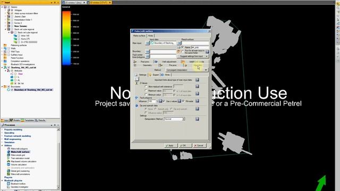Click help icon right after Influence field

160,101
